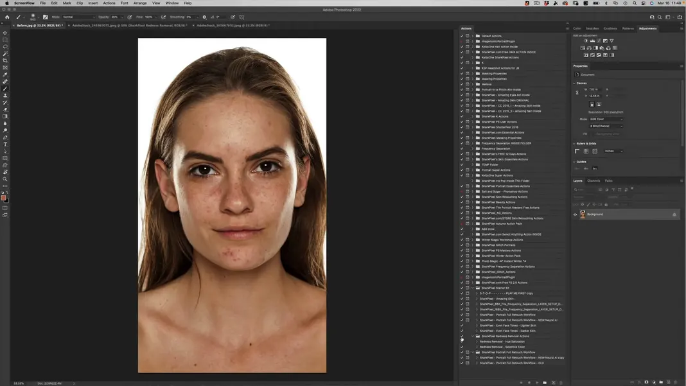Select the Brush tool in the toolbar

point(5,89)
